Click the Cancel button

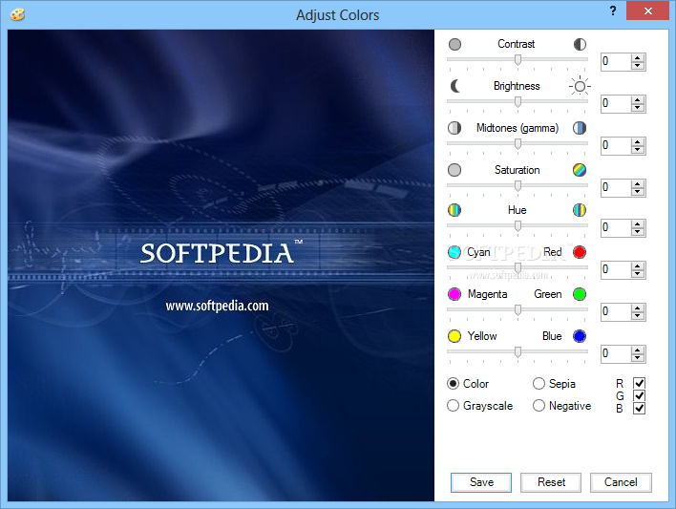pyautogui.click(x=621, y=482)
